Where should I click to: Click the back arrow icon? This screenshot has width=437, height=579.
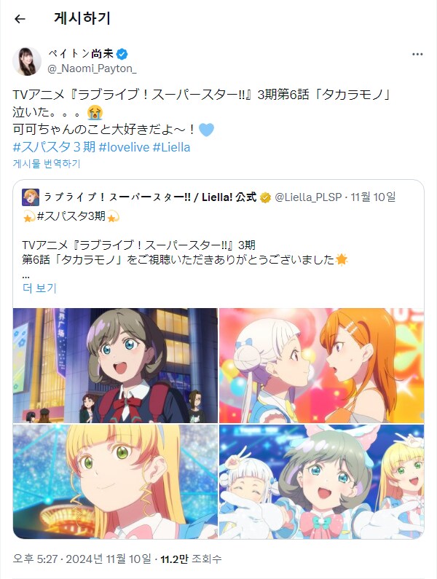(x=20, y=19)
